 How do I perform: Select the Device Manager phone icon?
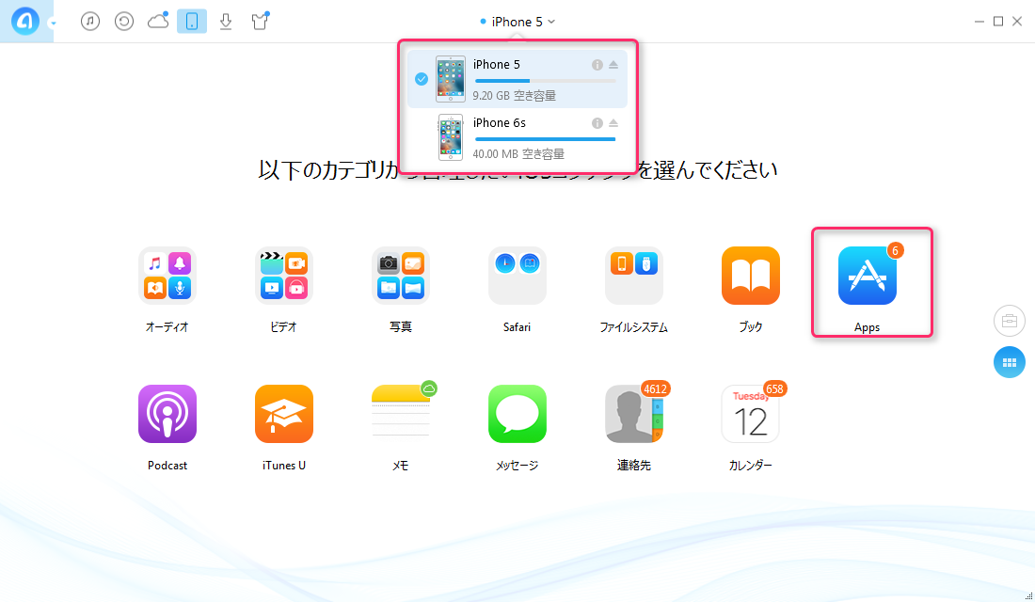pyautogui.click(x=191, y=21)
